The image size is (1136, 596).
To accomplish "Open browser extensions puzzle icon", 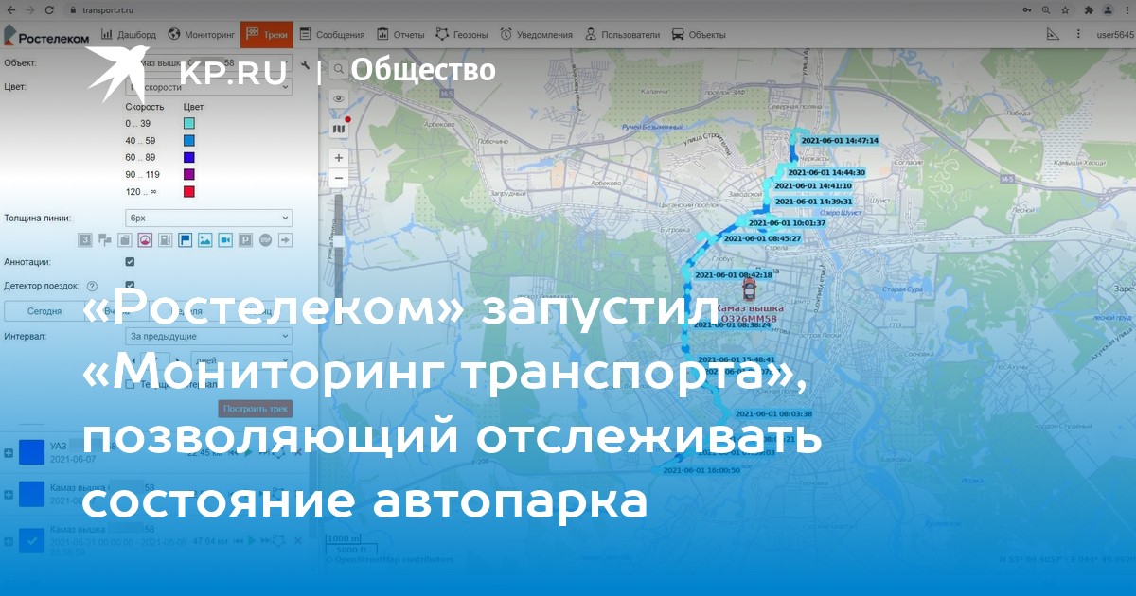I will point(1089,9).
